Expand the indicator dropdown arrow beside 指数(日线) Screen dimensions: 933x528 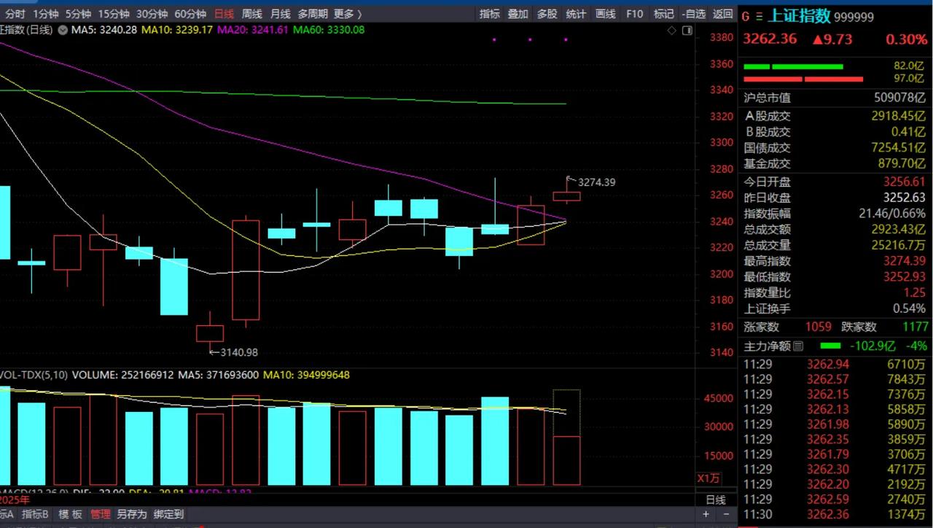62,30
